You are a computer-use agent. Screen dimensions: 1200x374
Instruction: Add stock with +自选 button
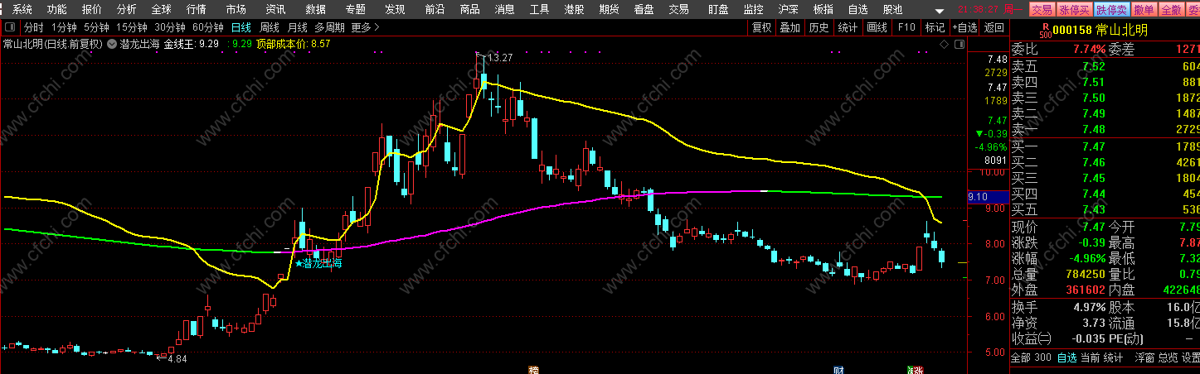tap(964, 27)
